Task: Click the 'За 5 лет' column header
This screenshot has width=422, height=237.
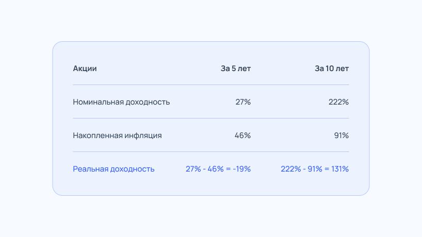Action: [236, 69]
